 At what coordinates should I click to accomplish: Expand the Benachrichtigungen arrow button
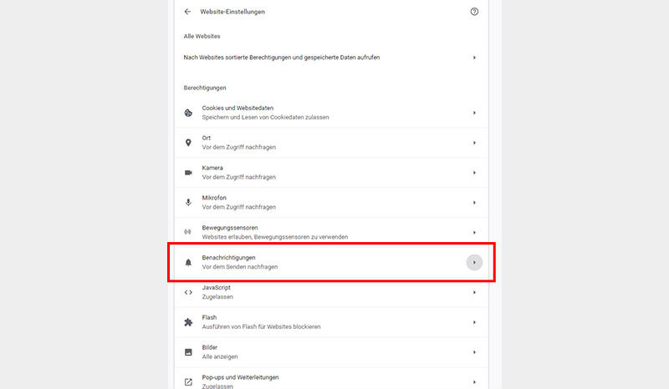click(x=474, y=262)
